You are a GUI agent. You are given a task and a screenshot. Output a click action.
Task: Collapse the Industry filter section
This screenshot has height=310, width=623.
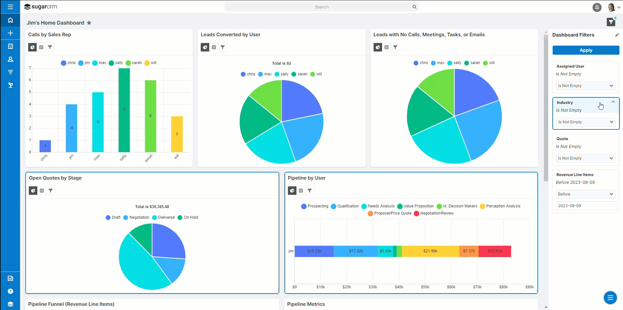613,102
